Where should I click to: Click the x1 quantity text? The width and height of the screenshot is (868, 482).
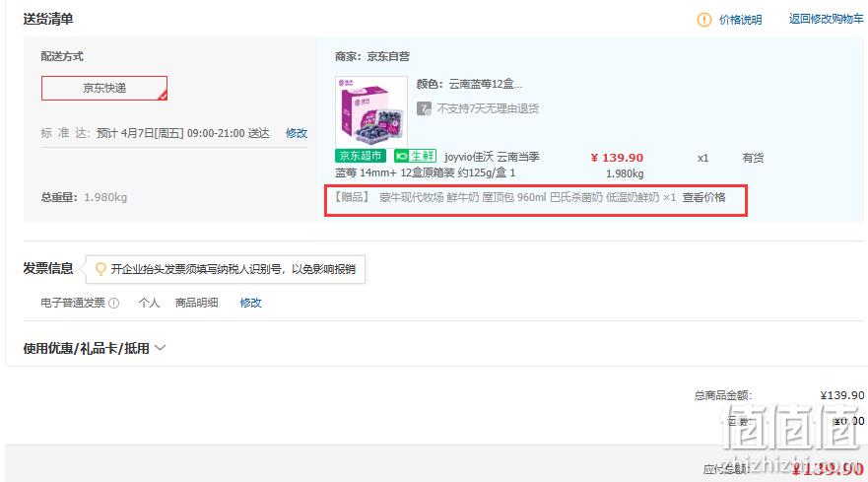[703, 158]
